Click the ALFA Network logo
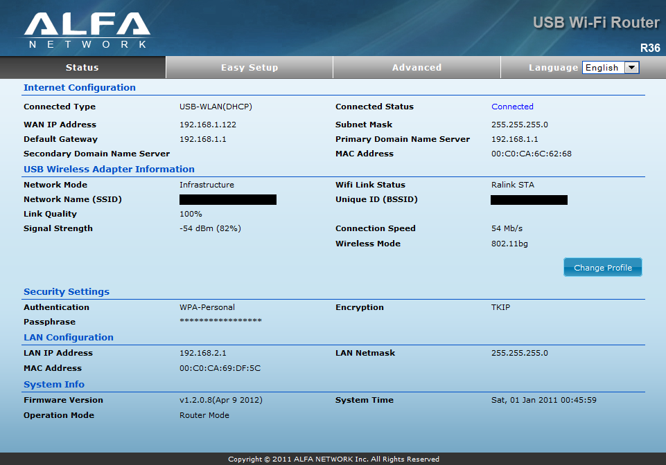The image size is (666, 465). [x=87, y=30]
